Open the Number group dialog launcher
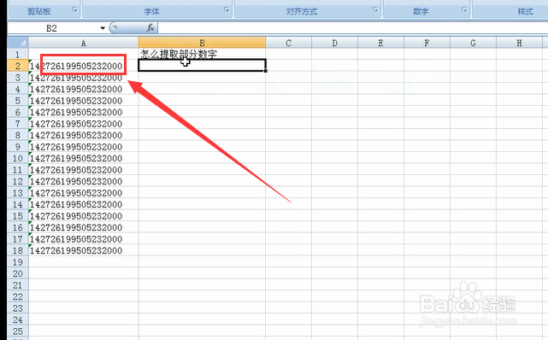This screenshot has height=340, width=548. coord(464,10)
